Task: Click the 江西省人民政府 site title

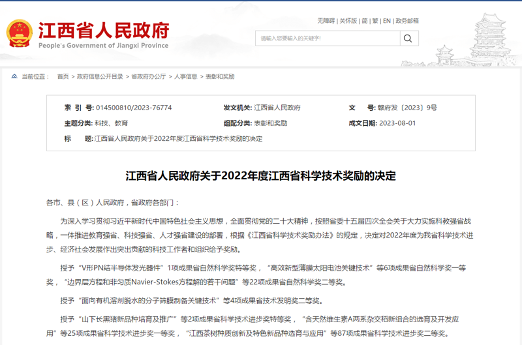Action: point(104,31)
